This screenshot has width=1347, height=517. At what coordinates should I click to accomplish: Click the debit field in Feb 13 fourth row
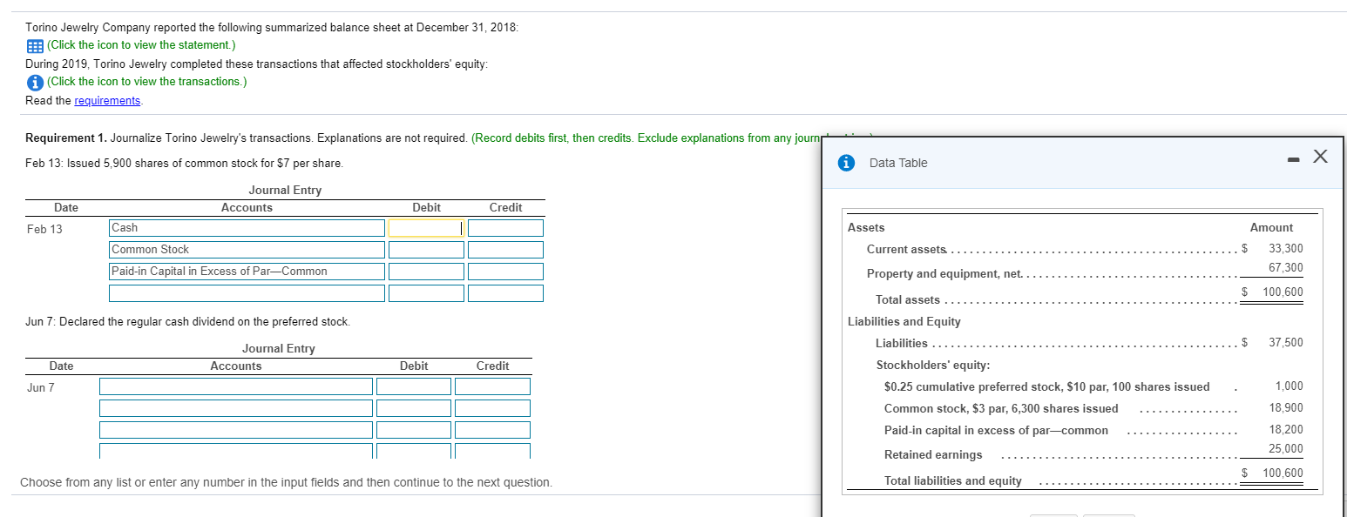point(426,293)
